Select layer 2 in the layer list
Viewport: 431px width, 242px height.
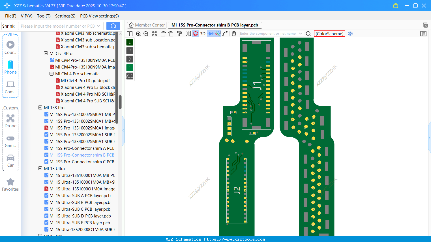pos(129,50)
